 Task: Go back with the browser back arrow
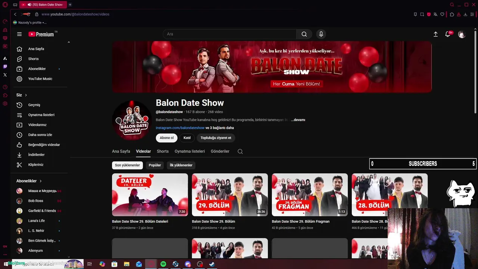pos(15,14)
